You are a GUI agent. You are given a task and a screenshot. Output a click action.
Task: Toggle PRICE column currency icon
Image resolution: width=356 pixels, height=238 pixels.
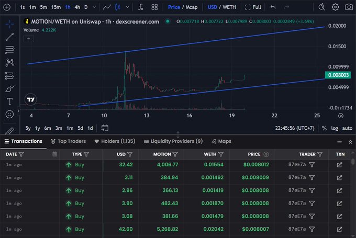[266, 154]
